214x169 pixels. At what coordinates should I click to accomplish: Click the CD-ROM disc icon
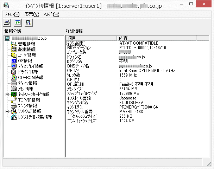(x=14, y=77)
